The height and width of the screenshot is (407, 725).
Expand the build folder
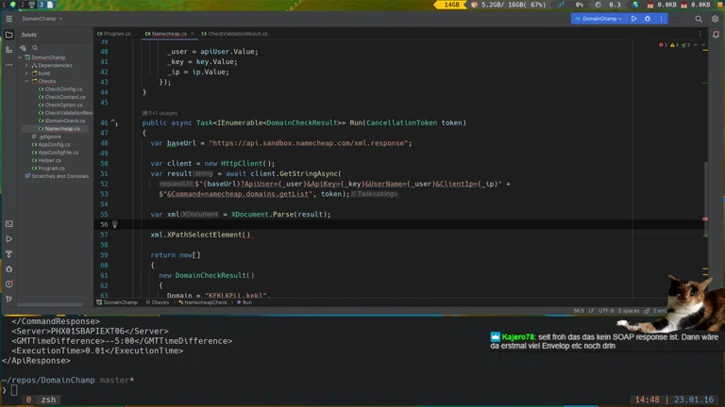pos(26,73)
